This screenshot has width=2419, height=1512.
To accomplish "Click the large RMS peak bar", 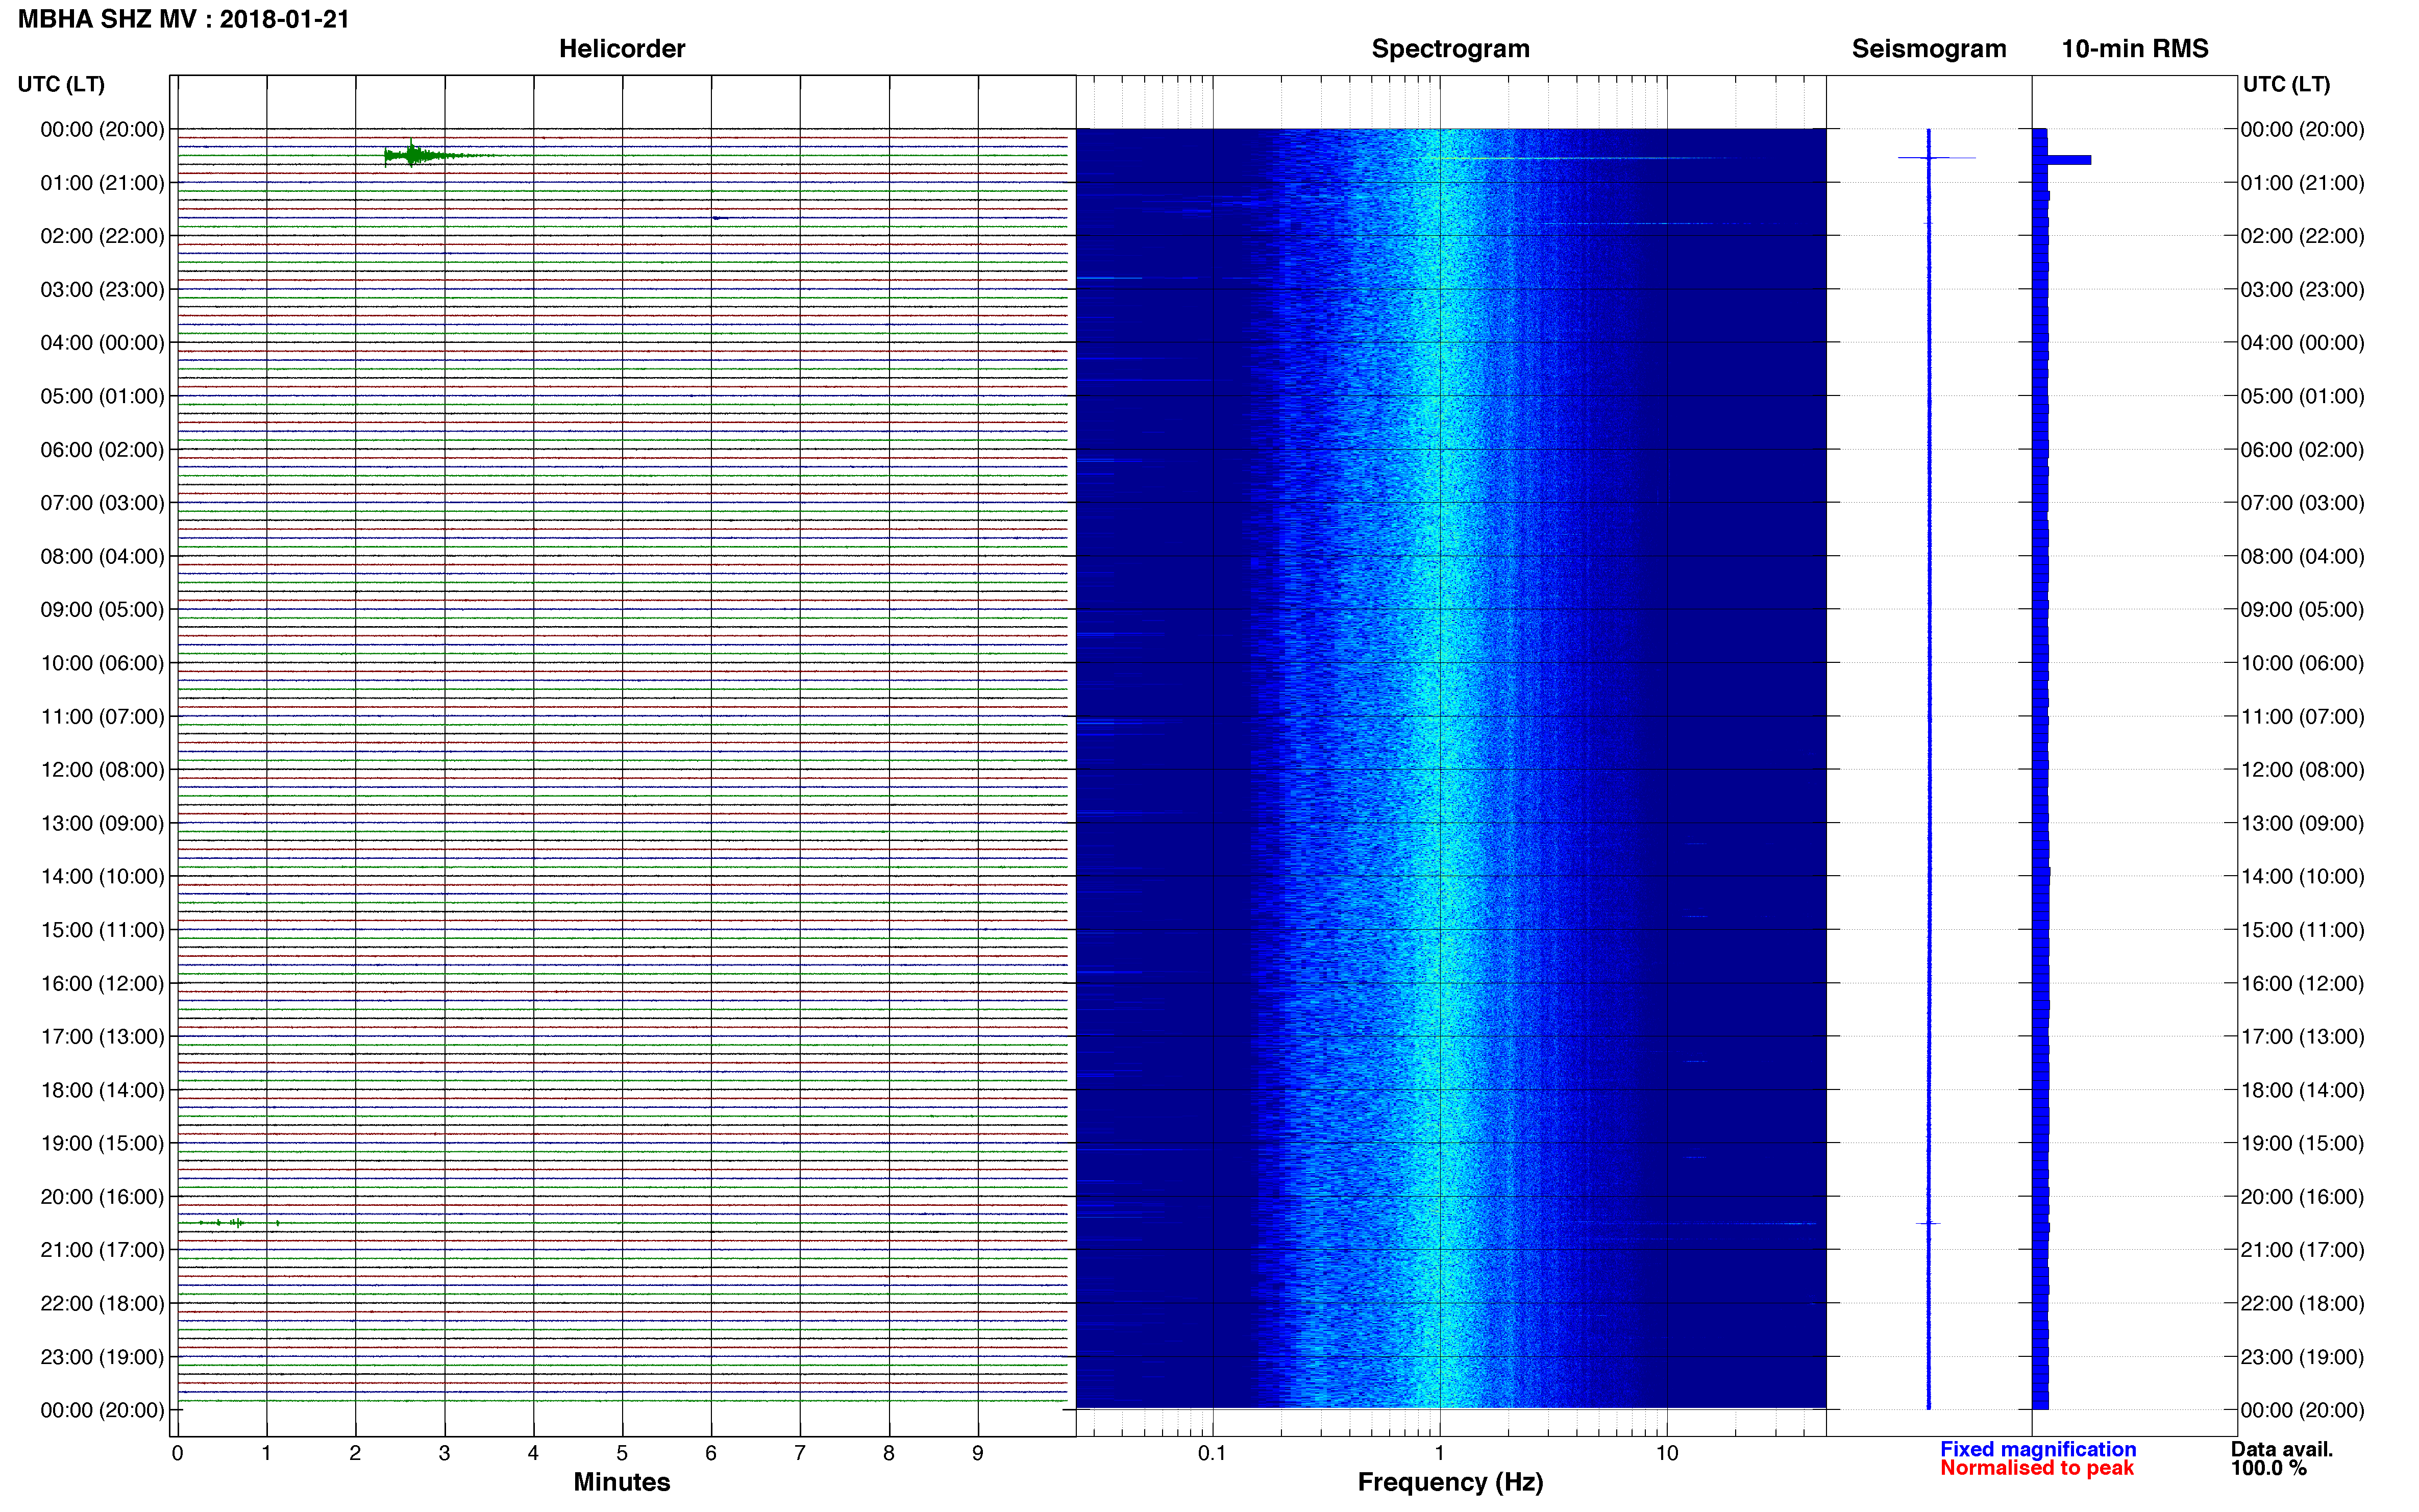I will pyautogui.click(x=2068, y=160).
